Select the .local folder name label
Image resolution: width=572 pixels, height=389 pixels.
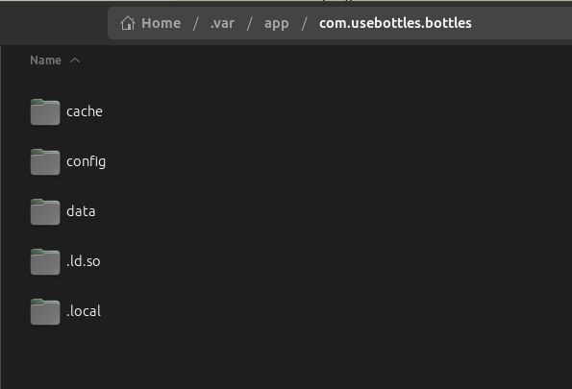[84, 311]
